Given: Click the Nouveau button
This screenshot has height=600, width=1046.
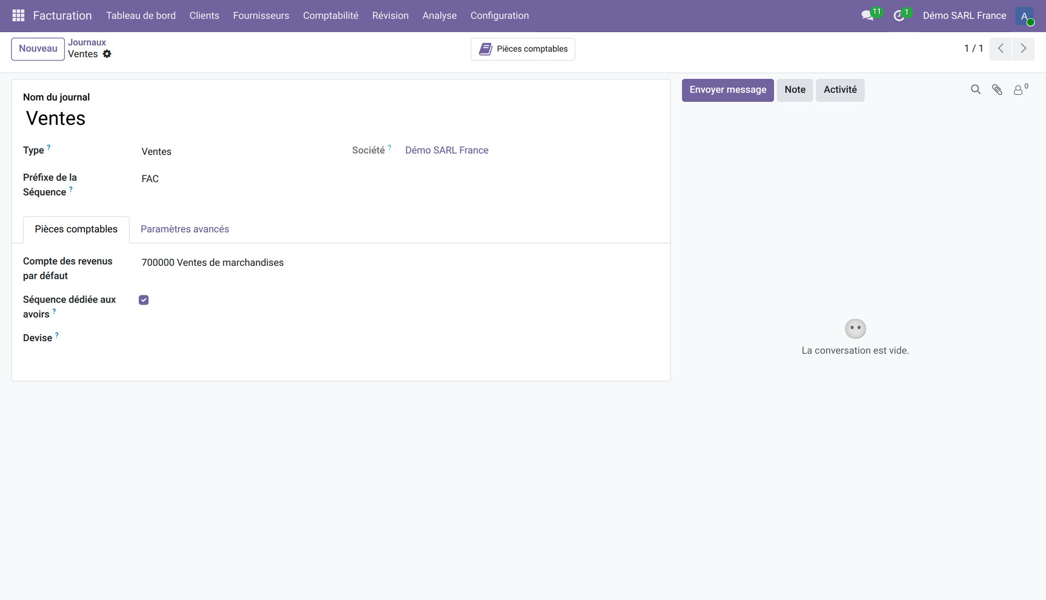Looking at the screenshot, I should 38,49.
